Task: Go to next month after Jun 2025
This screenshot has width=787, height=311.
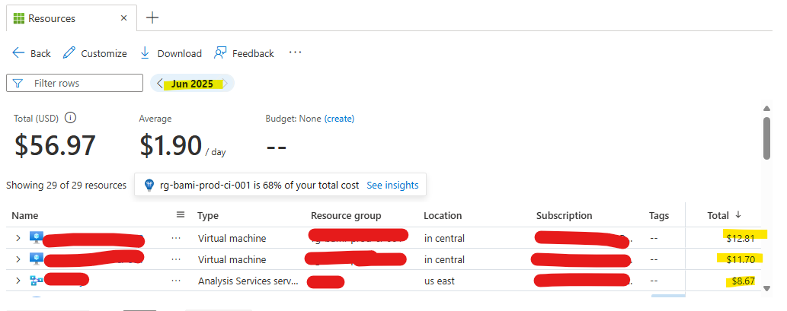Action: (x=226, y=83)
